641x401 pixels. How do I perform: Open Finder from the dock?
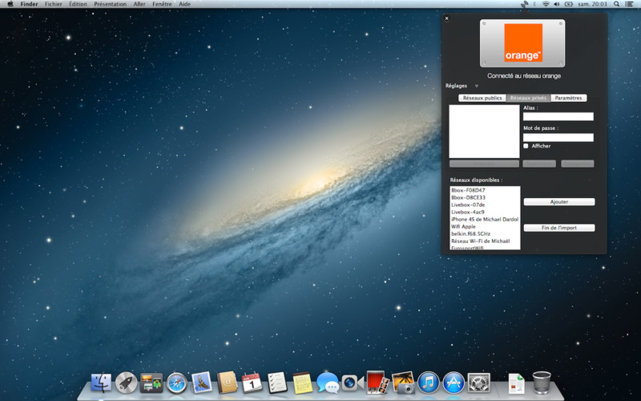click(101, 383)
